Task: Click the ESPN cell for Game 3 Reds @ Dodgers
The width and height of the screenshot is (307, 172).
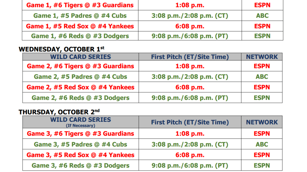Action: pos(262,165)
